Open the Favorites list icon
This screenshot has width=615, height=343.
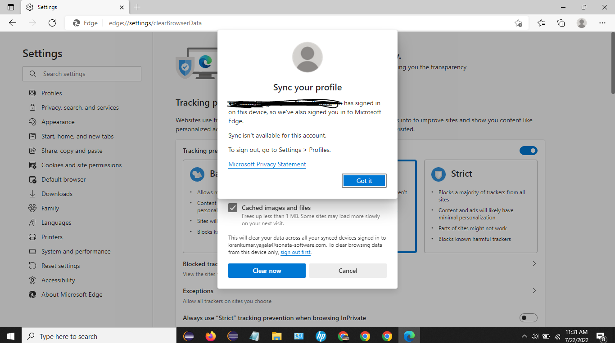click(541, 23)
